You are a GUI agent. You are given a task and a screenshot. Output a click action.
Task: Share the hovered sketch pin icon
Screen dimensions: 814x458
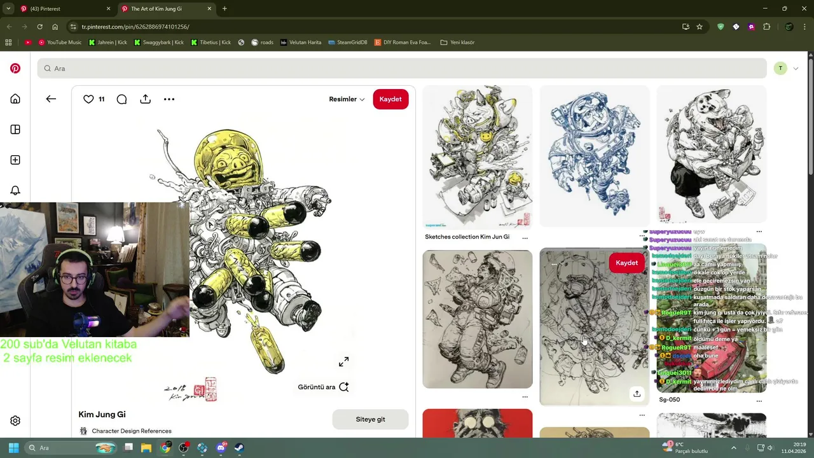pos(637,394)
